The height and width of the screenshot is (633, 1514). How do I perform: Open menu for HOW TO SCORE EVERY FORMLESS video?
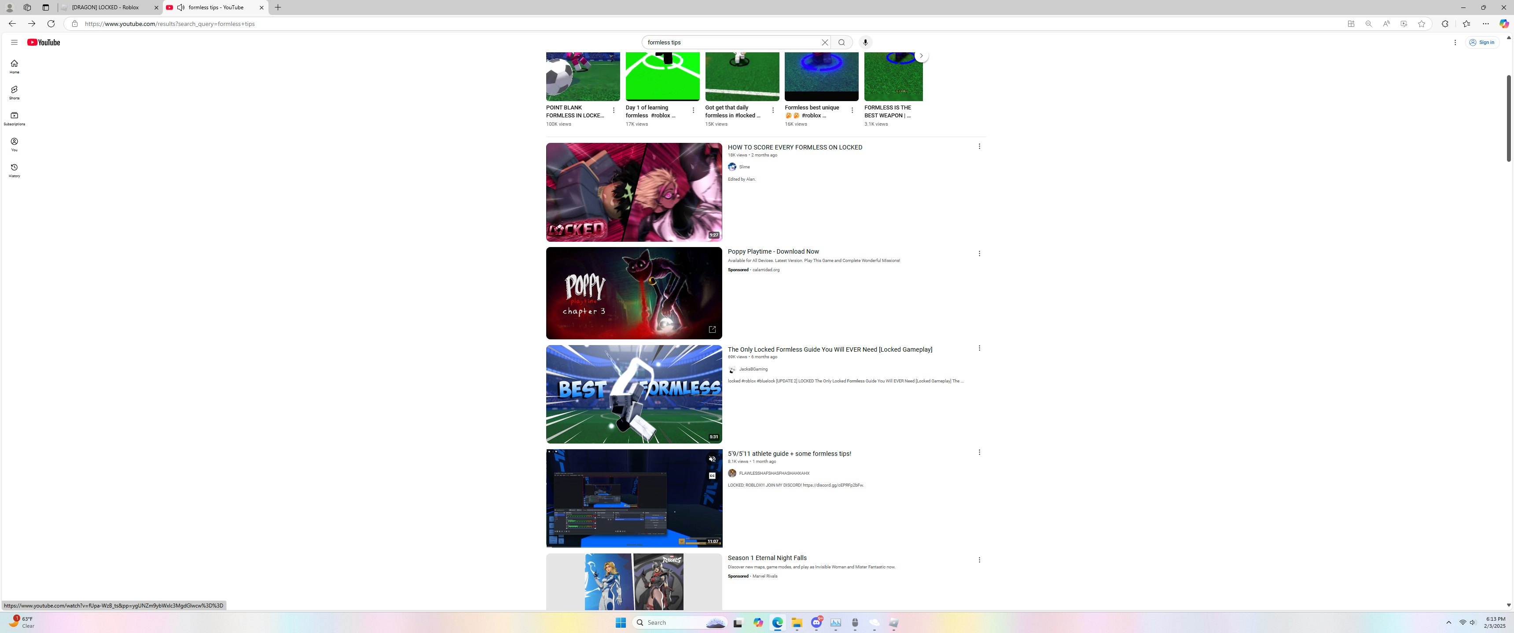[978, 146]
